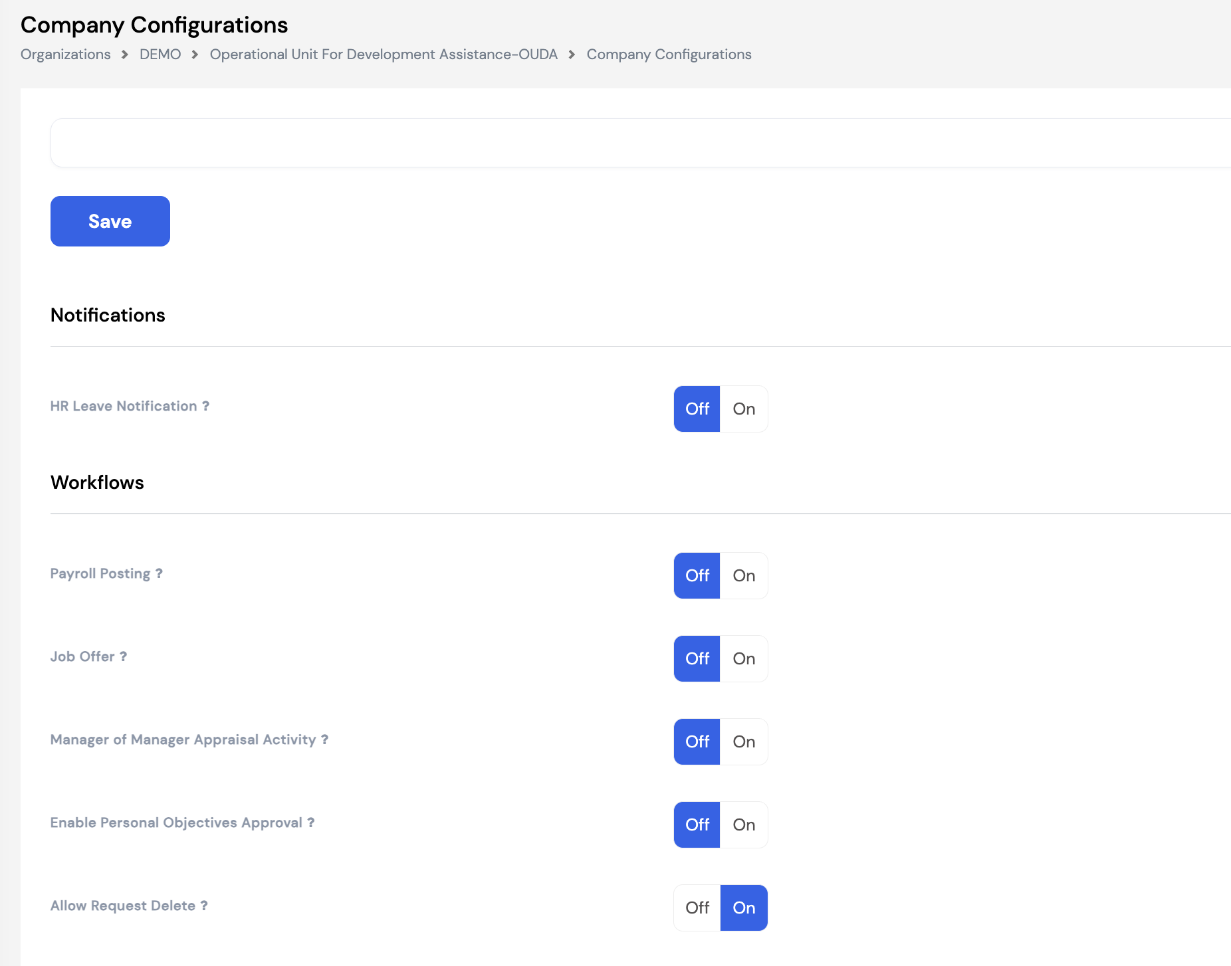Click the Workflows section heading
Viewport: 1231px width, 966px height.
[97, 482]
